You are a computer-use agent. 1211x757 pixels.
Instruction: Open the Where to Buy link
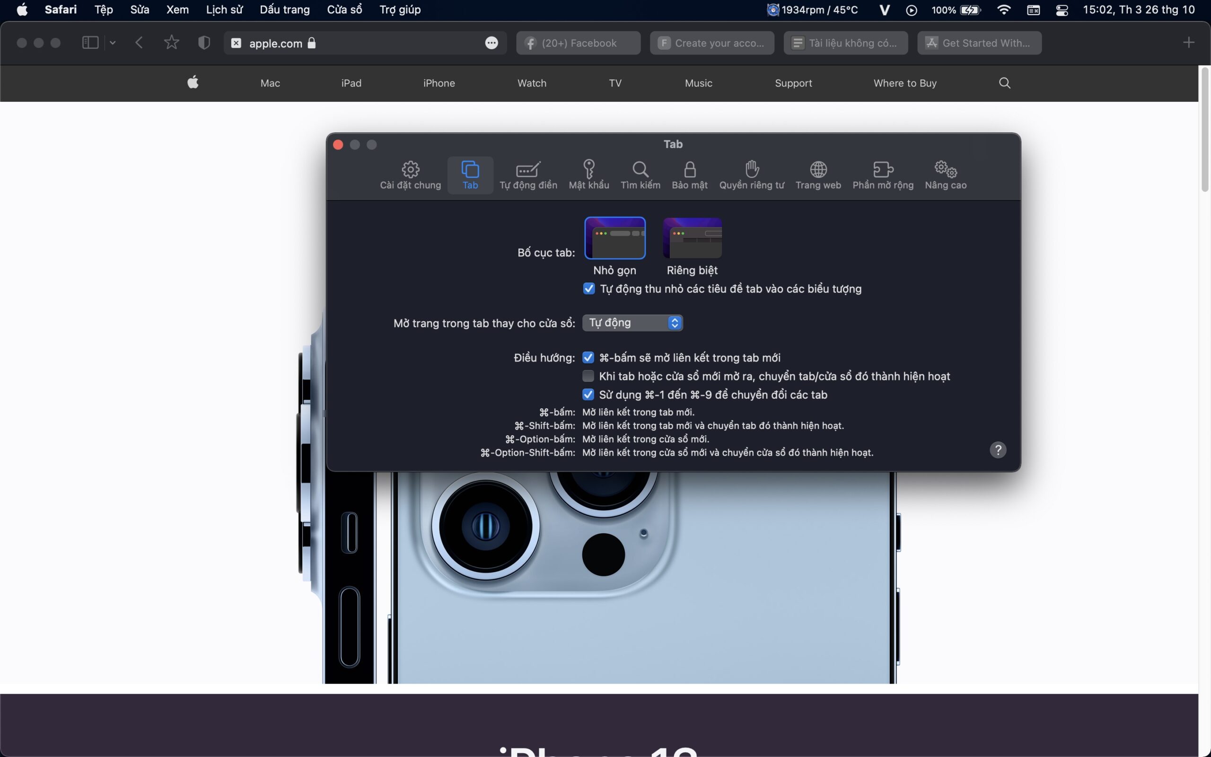tap(905, 83)
